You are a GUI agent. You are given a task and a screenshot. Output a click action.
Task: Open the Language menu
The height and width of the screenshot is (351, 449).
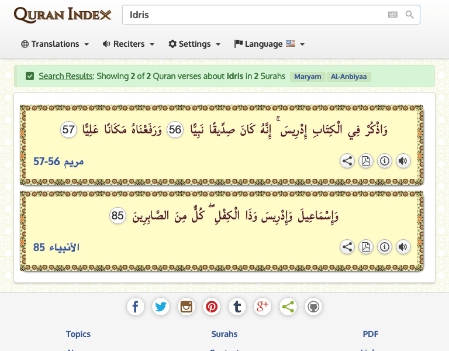pos(269,44)
